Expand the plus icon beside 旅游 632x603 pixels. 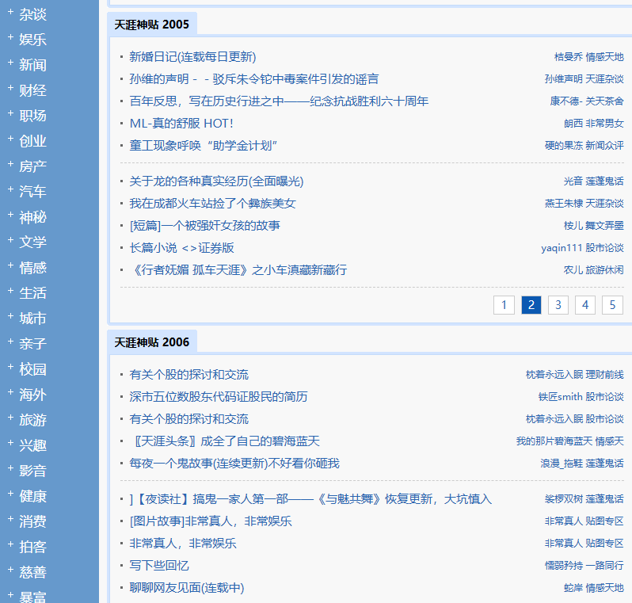point(10,419)
